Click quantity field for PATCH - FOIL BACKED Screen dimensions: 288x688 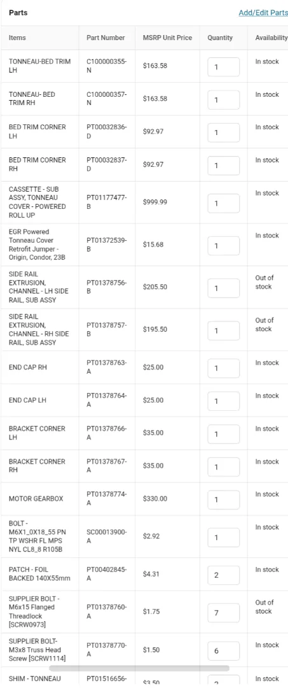point(224,575)
